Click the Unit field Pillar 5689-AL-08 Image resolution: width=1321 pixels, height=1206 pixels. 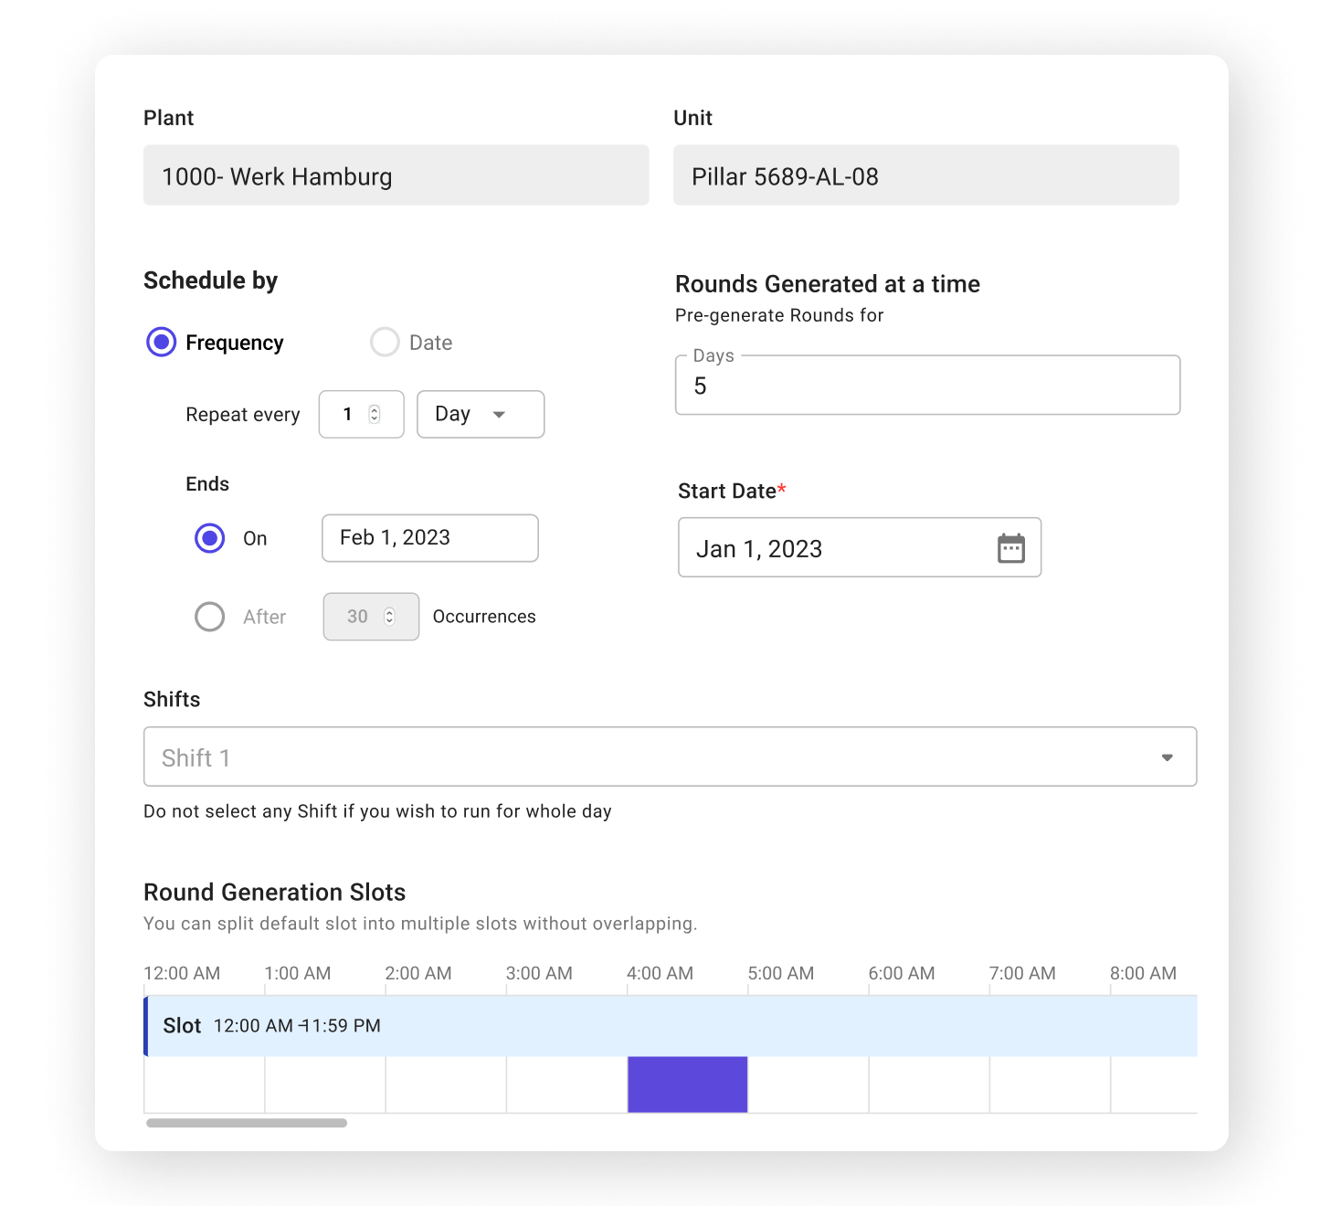coord(925,175)
